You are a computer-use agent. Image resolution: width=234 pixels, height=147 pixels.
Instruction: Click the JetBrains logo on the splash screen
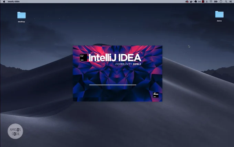(x=156, y=95)
